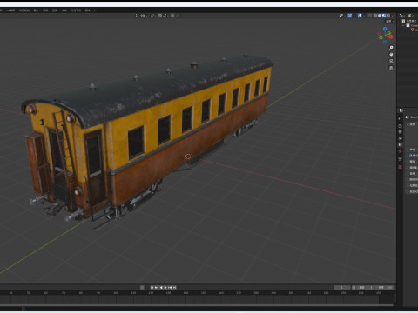Viewport: 418px width, 313px height.
Task: Expand the last collapsed panel in properties
Action: (408, 191)
